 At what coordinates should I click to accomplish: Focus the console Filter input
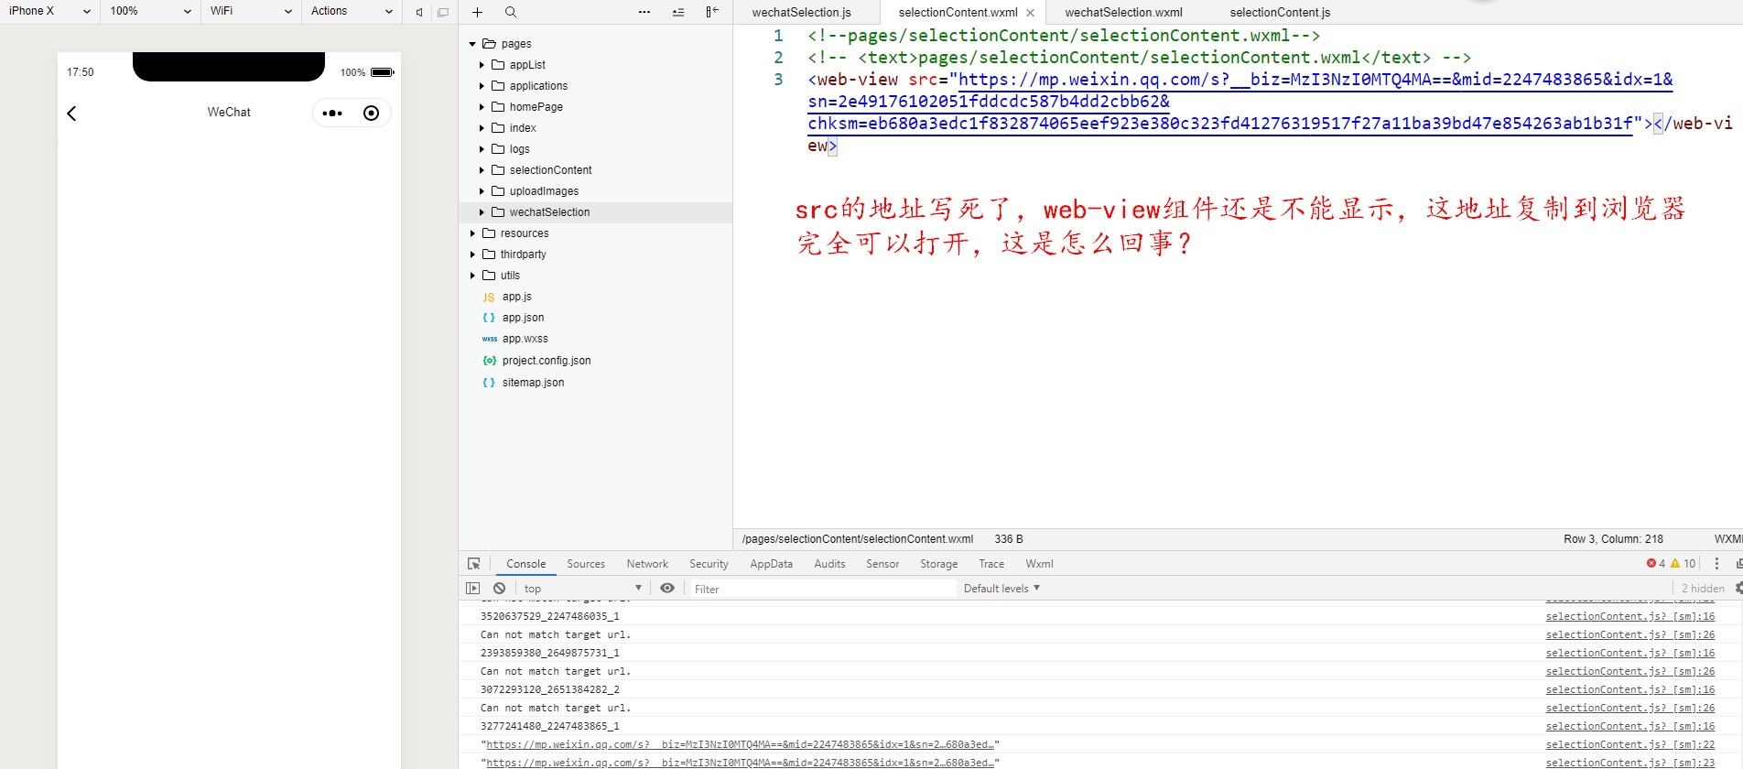click(x=822, y=589)
